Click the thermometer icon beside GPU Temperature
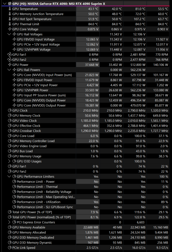The image size is (172, 252). pyautogui.click(x=10, y=9)
